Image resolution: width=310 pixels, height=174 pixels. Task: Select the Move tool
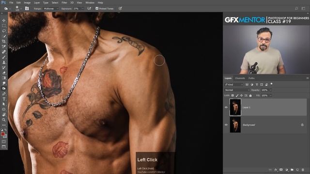(x=4, y=20)
